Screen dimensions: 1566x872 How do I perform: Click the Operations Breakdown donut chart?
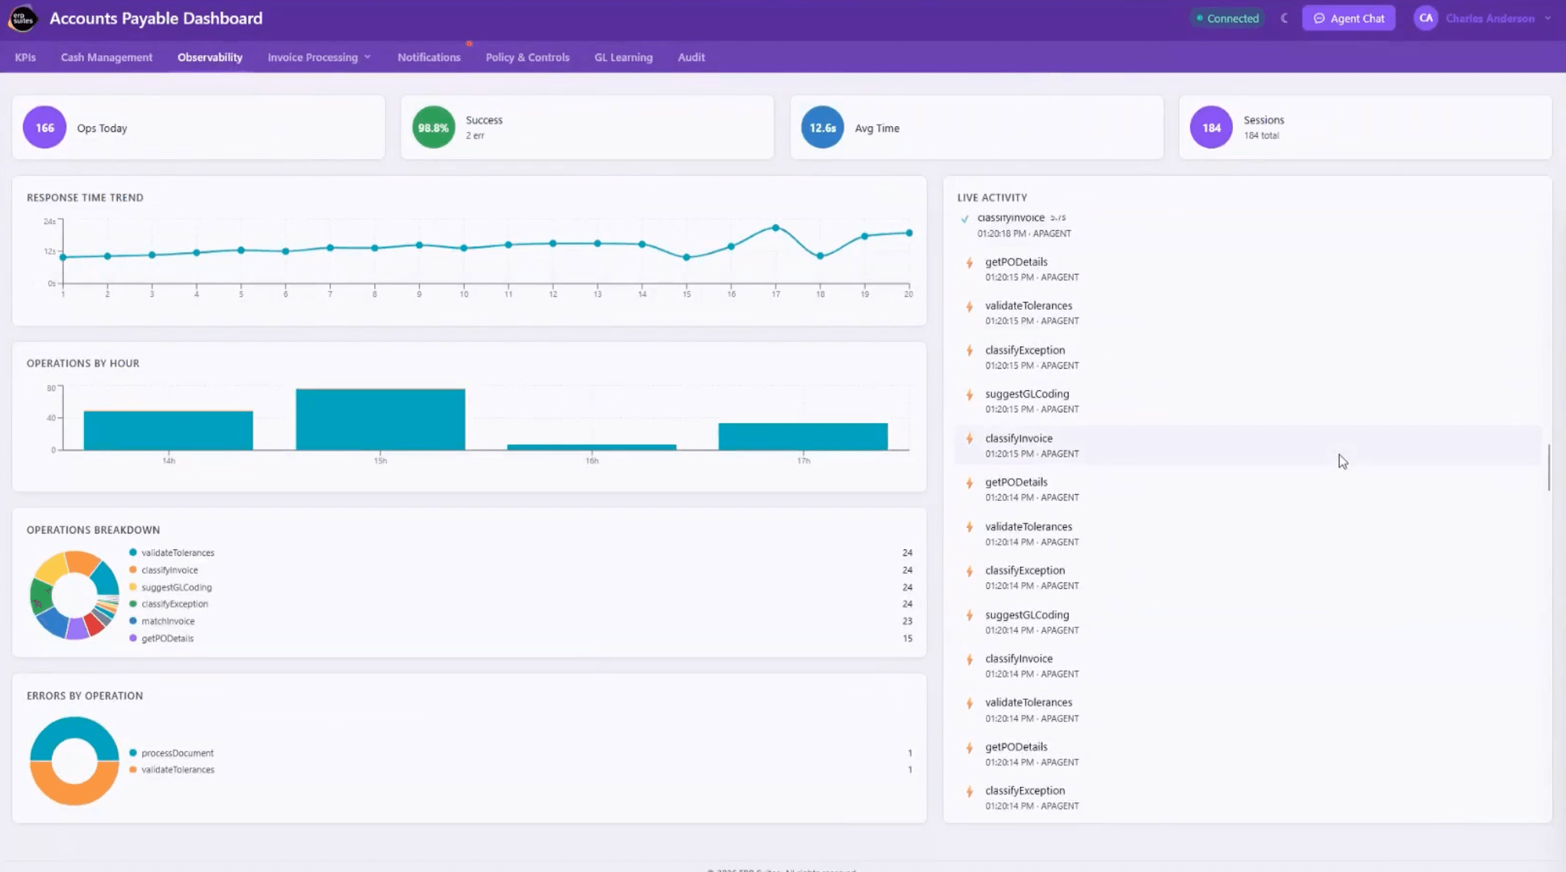pos(74,595)
